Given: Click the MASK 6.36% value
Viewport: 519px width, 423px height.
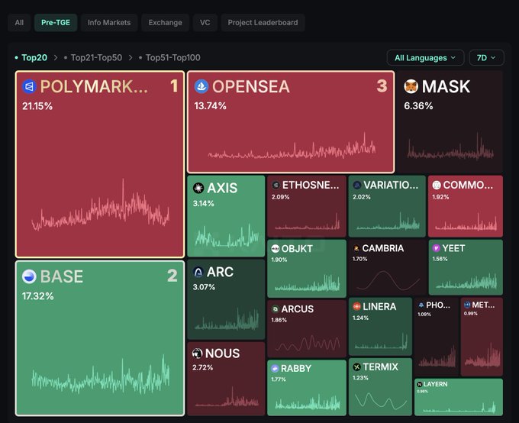Looking at the screenshot, I should [418, 106].
